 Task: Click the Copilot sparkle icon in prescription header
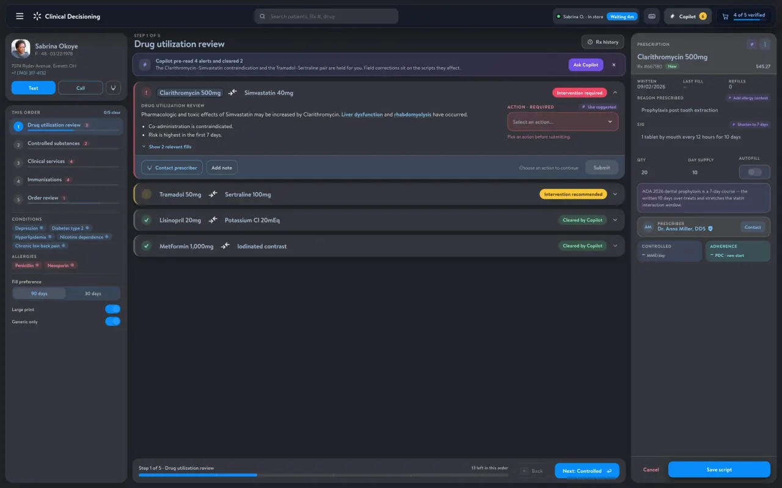[751, 45]
